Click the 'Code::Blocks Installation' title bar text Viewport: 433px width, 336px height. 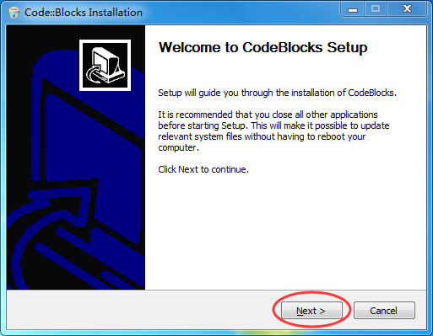84,13
